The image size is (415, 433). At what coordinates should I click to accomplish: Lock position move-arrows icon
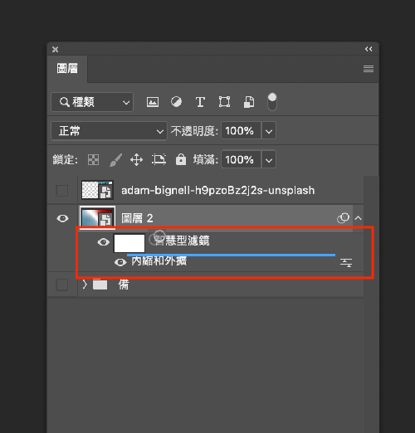(x=137, y=160)
